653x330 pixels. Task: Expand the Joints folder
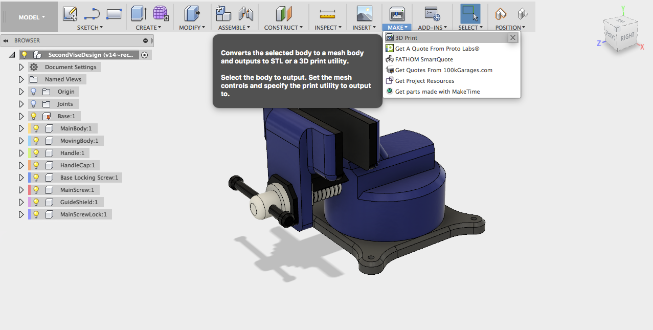click(21, 103)
